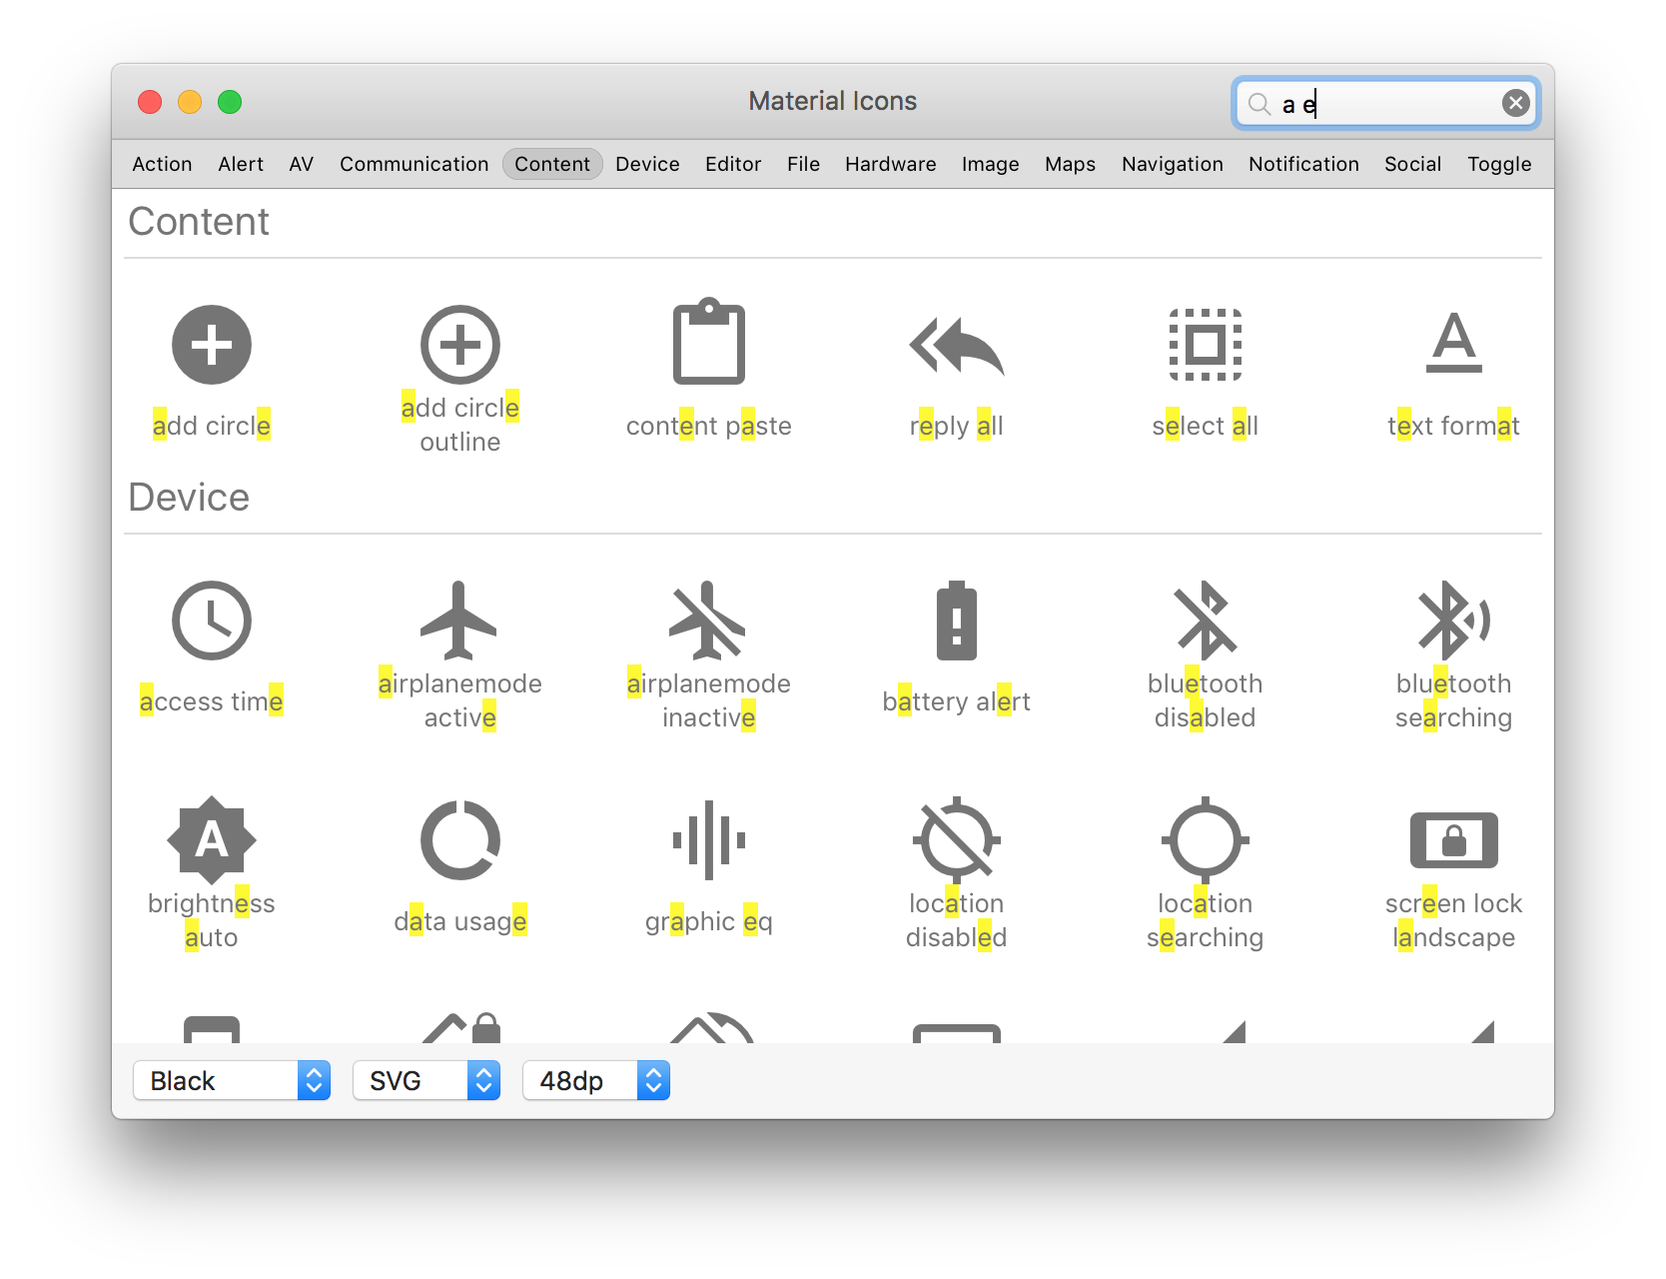Click the 'content paste' label text
Image resolution: width=1666 pixels, height=1279 pixels.
(709, 426)
